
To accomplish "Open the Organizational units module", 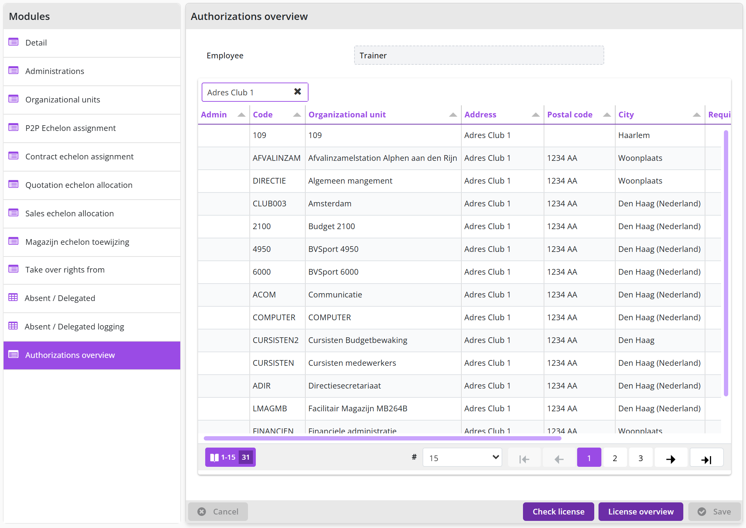I will pyautogui.click(x=92, y=100).
